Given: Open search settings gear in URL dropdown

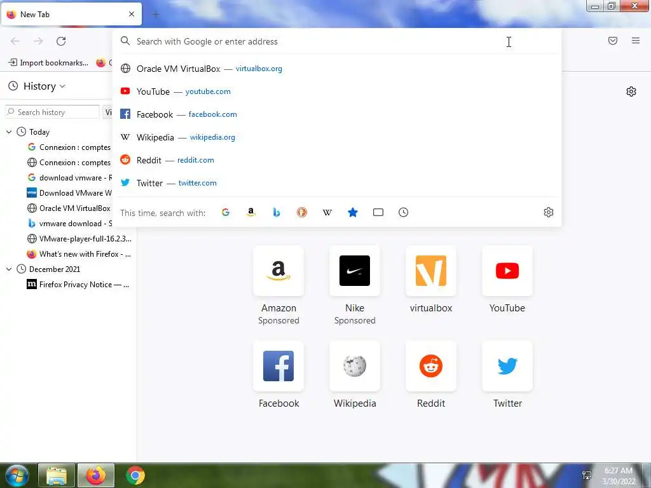Looking at the screenshot, I should (x=549, y=212).
